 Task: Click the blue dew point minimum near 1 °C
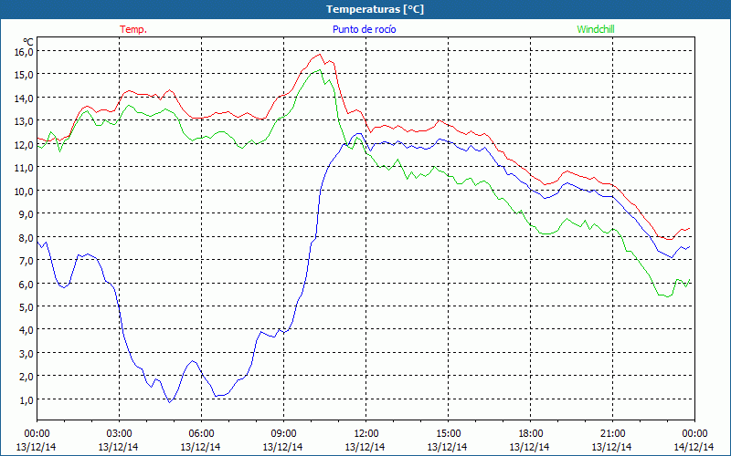[x=170, y=401]
